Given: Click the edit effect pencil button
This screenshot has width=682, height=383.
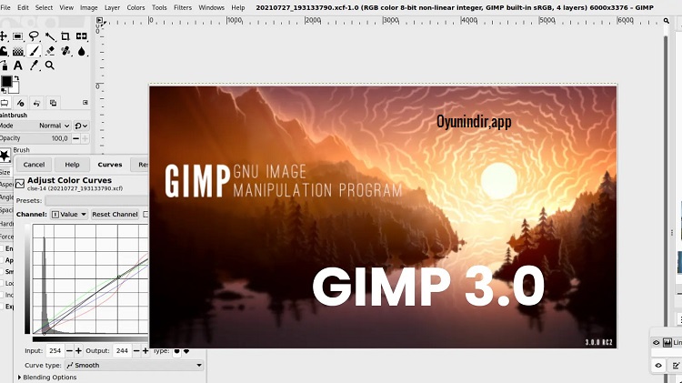Looking at the screenshot, I should click(677, 366).
